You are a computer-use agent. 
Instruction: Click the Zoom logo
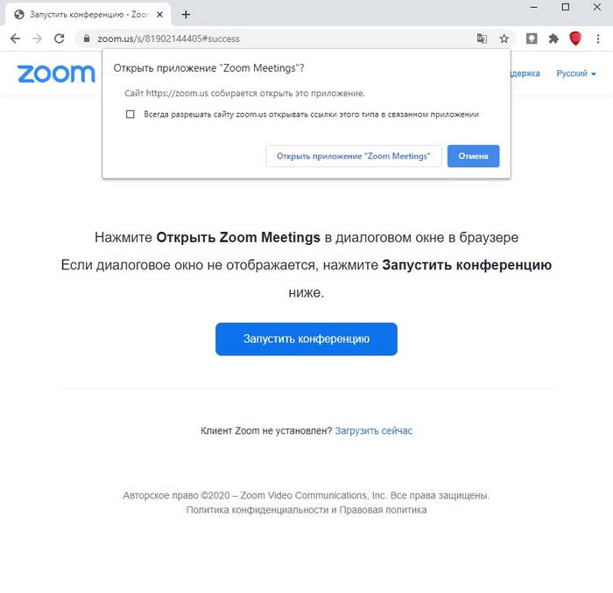[56, 73]
